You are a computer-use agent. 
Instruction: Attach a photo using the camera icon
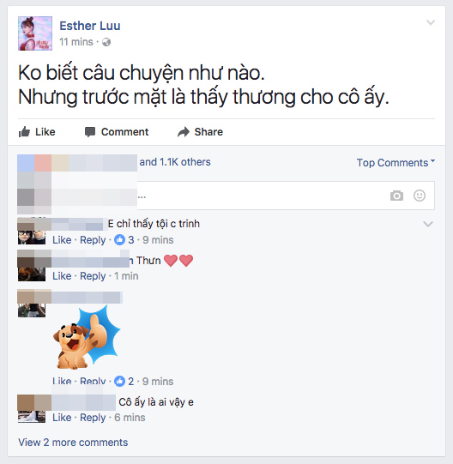click(x=396, y=196)
